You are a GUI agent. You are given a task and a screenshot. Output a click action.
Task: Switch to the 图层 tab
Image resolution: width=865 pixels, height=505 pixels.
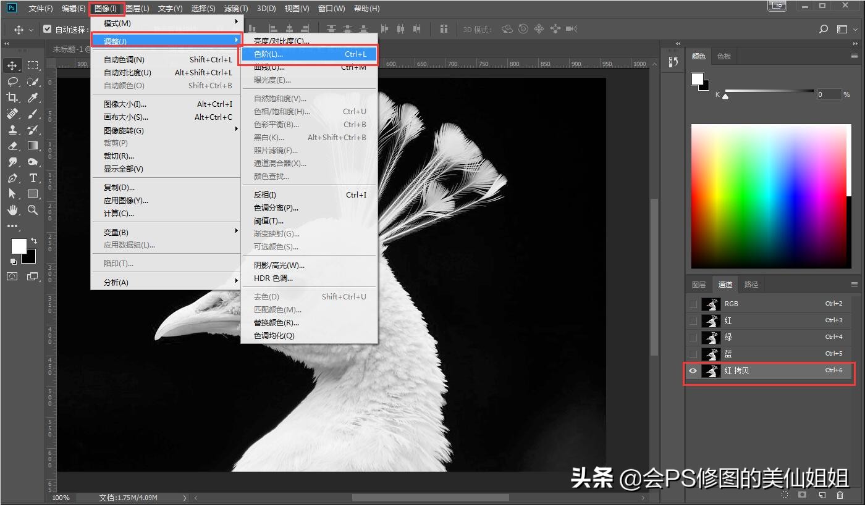click(699, 285)
